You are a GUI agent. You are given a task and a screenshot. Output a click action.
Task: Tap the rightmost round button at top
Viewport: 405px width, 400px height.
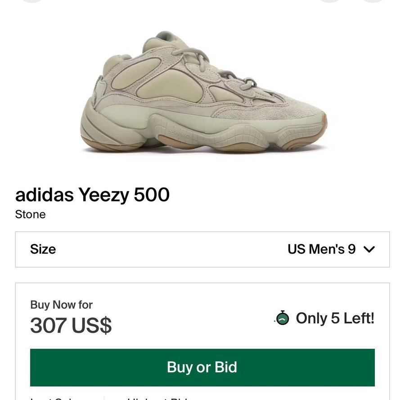[x=373, y=1]
